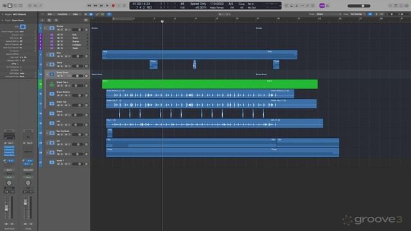Start playback with the Play button
411x231 pixels.
tap(107, 6)
